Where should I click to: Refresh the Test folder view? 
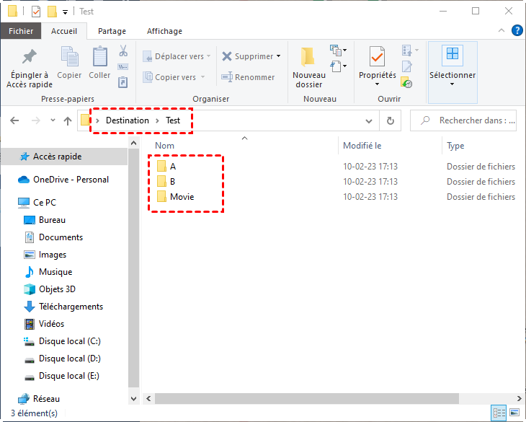coord(390,120)
